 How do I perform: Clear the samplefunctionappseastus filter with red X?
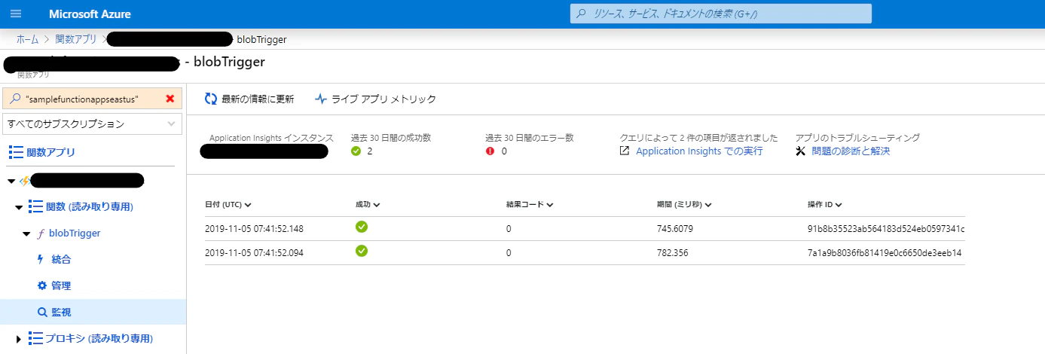pyautogui.click(x=170, y=99)
